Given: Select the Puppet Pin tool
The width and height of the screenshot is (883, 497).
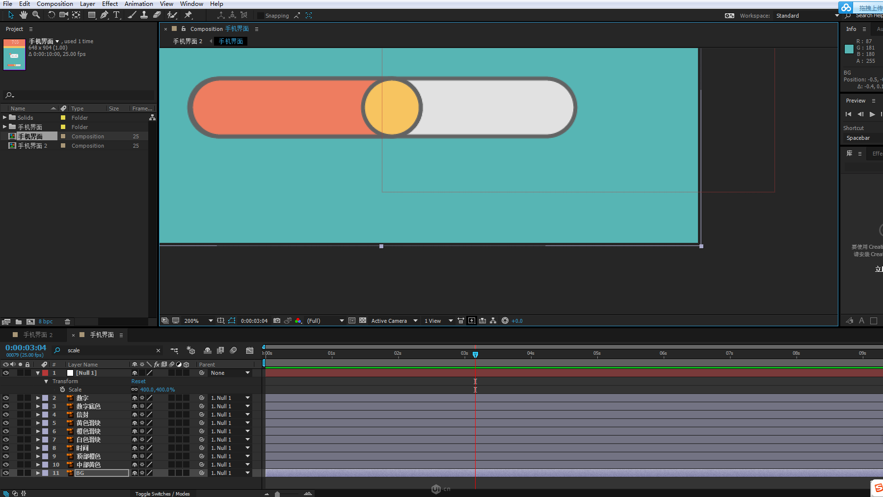Looking at the screenshot, I should tap(188, 15).
